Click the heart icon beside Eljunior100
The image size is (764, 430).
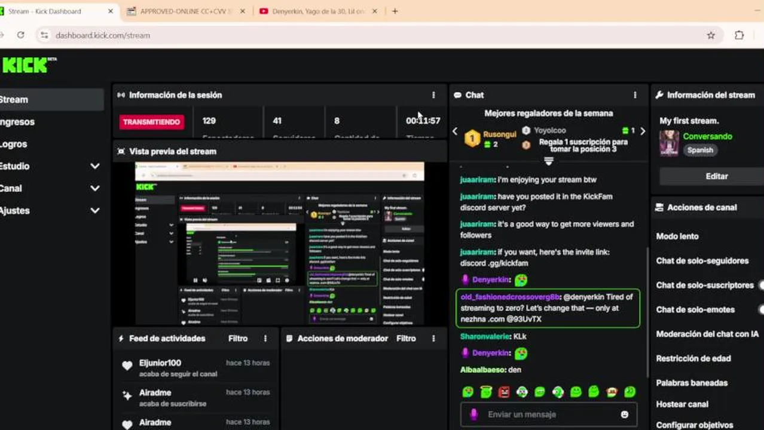click(x=127, y=366)
